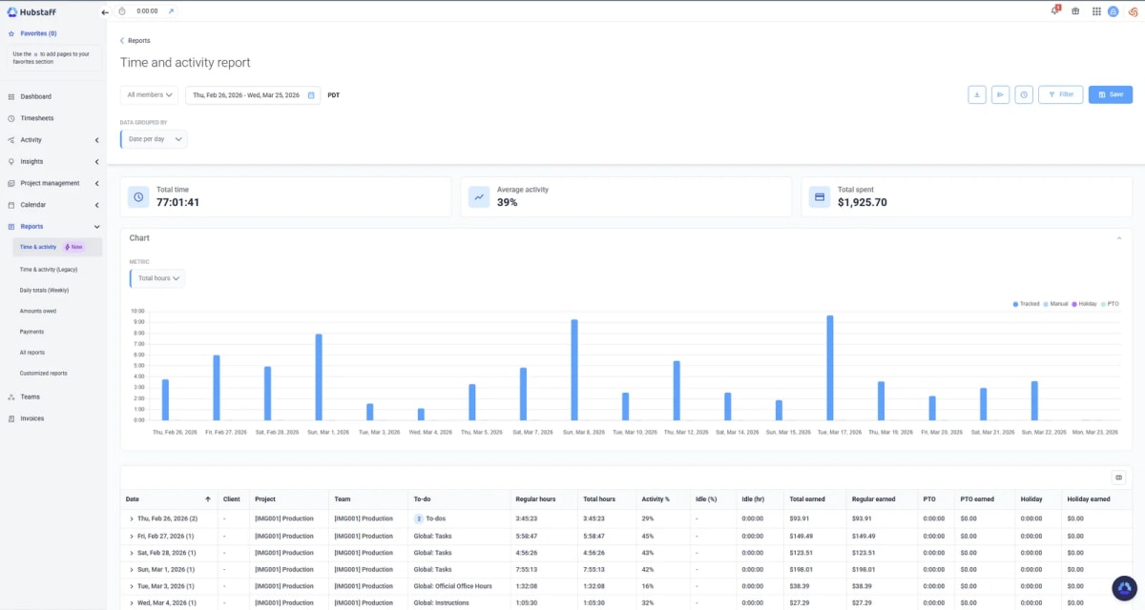The height and width of the screenshot is (610, 1145).
Task: Click the schedule clock icon button
Action: 1024,94
